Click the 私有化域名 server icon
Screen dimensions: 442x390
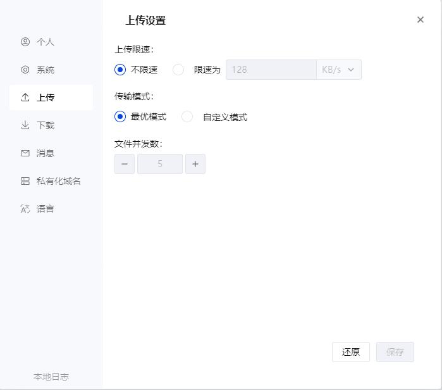tap(25, 181)
